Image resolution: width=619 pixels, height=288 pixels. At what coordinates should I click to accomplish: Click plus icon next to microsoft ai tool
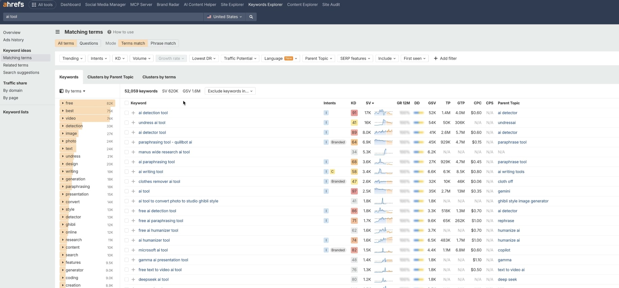click(133, 250)
